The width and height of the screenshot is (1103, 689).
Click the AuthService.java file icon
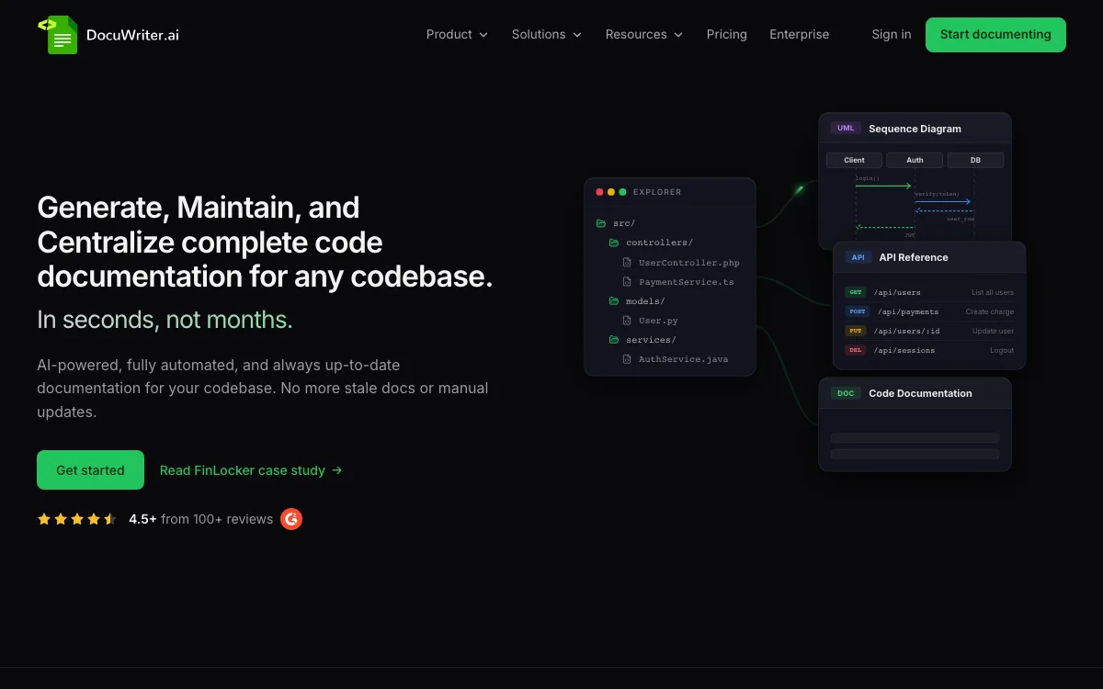pyautogui.click(x=627, y=359)
